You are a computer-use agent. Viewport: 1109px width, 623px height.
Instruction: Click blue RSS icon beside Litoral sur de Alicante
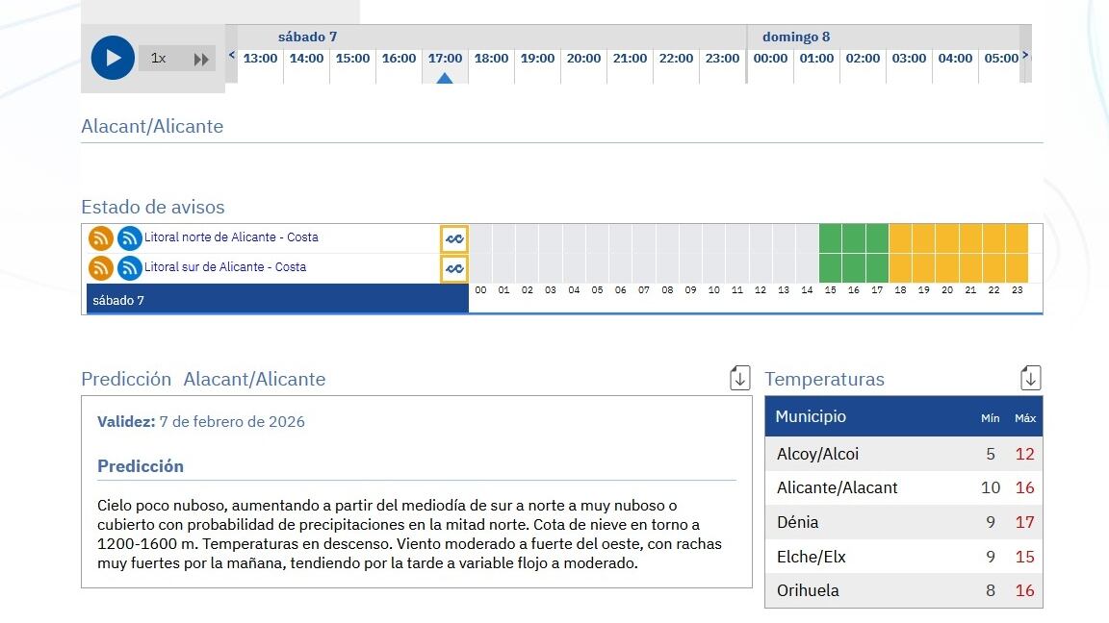pos(129,268)
